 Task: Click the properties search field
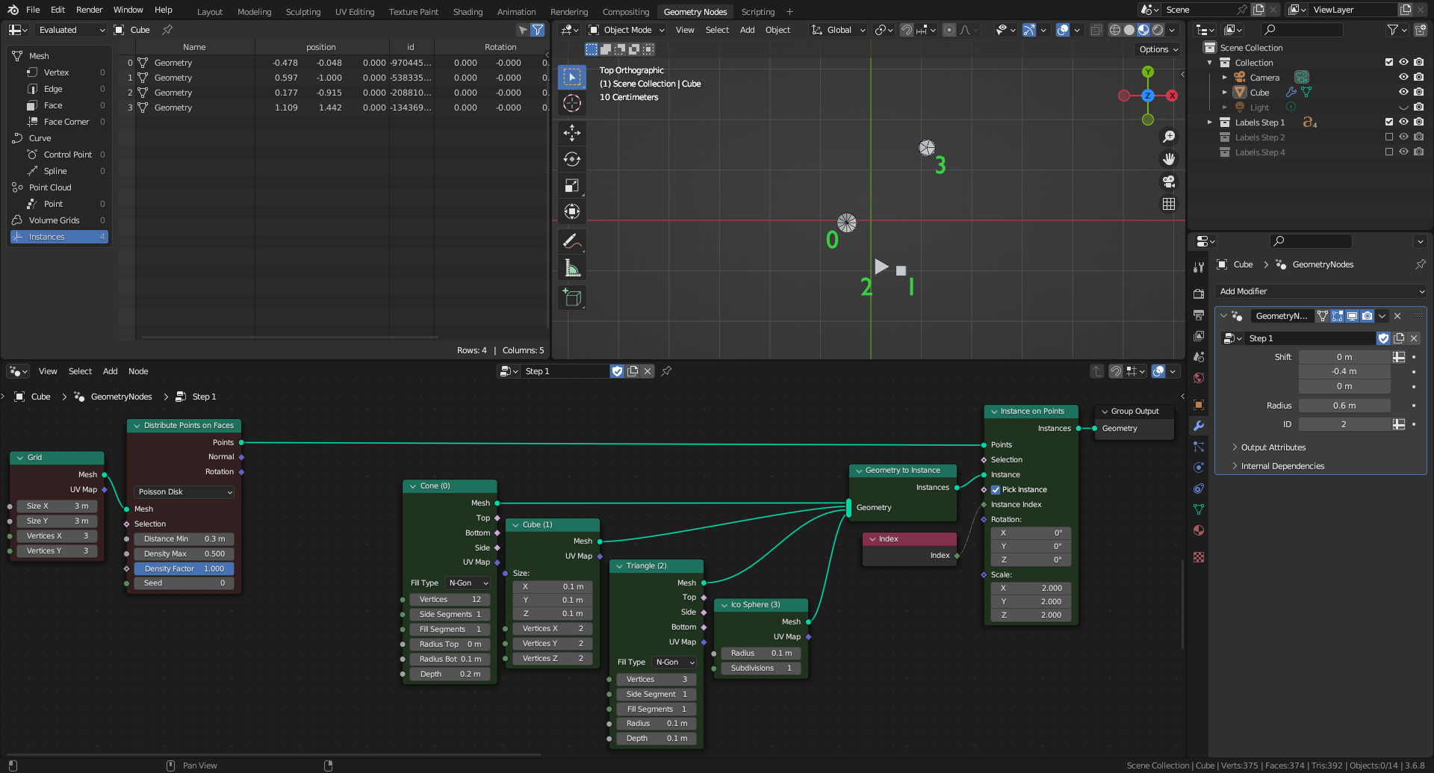(x=1312, y=241)
